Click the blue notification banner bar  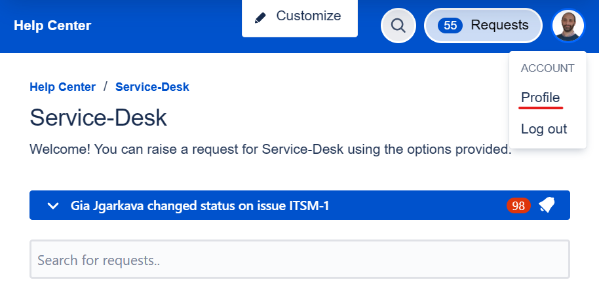coord(300,205)
